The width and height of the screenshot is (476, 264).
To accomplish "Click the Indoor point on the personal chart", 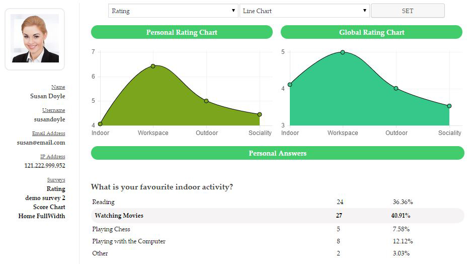I will 100,123.
